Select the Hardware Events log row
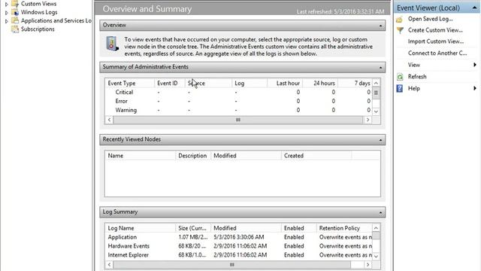481x271 pixels. pyautogui.click(x=238, y=246)
